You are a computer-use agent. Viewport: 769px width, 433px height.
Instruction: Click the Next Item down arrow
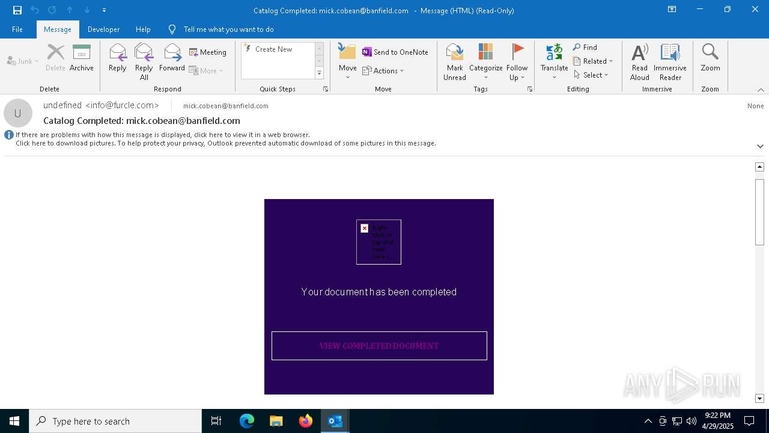87,10
